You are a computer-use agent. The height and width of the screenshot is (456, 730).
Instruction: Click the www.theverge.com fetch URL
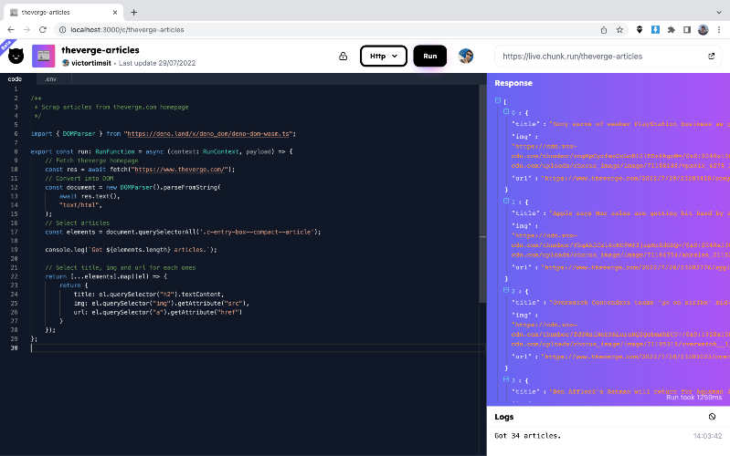pos(181,170)
